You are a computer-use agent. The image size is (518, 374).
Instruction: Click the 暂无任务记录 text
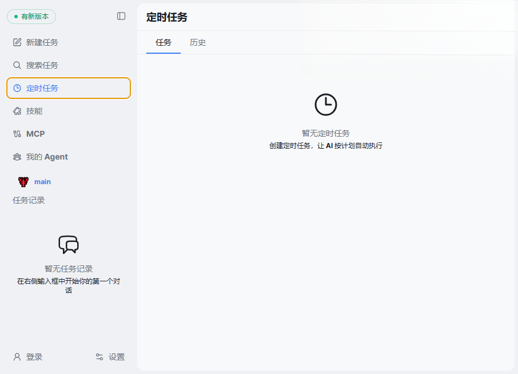point(69,269)
